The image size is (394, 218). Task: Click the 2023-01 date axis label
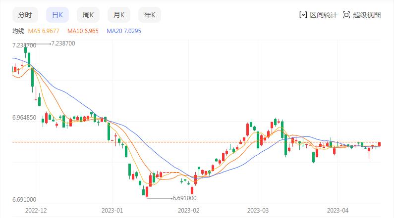click(112, 210)
